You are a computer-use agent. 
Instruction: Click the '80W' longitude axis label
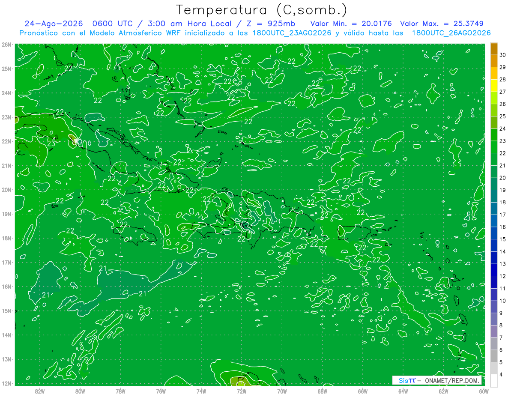[80, 391]
